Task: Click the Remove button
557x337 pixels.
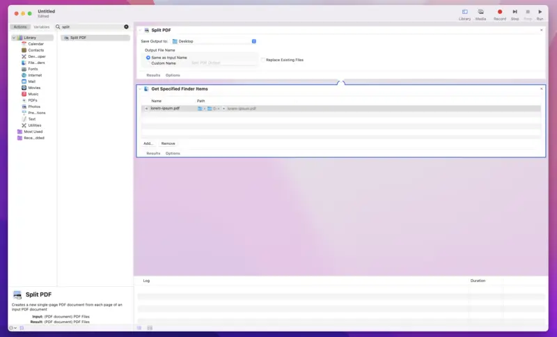Action: pyautogui.click(x=168, y=143)
